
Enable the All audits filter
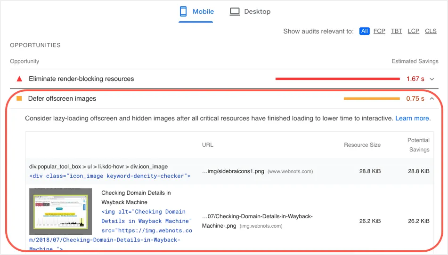pyautogui.click(x=364, y=31)
